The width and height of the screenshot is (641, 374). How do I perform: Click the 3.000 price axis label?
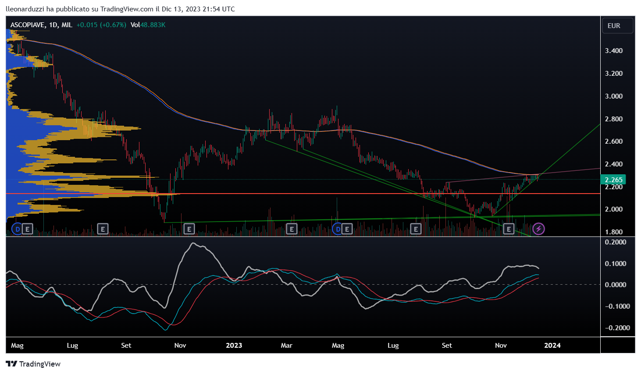[614, 96]
